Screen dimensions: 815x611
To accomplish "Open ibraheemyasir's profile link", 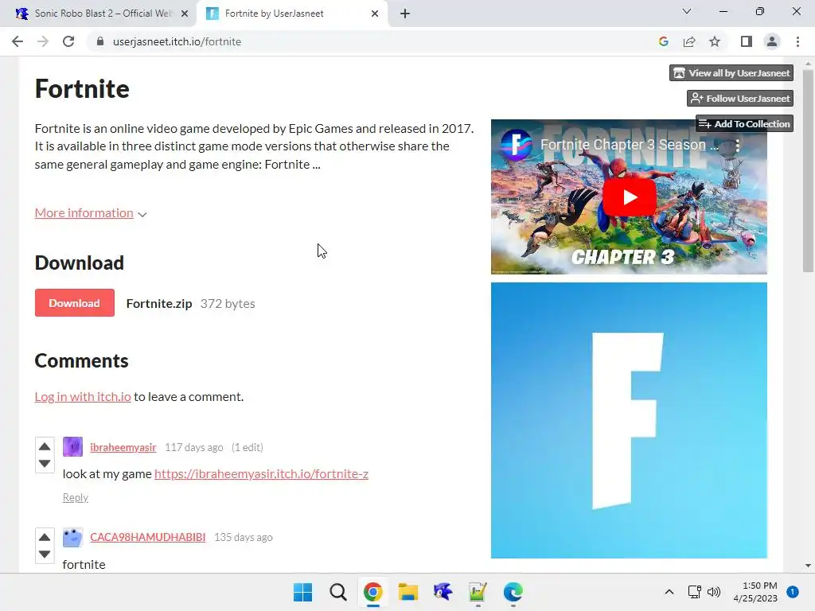I will 123,447.
